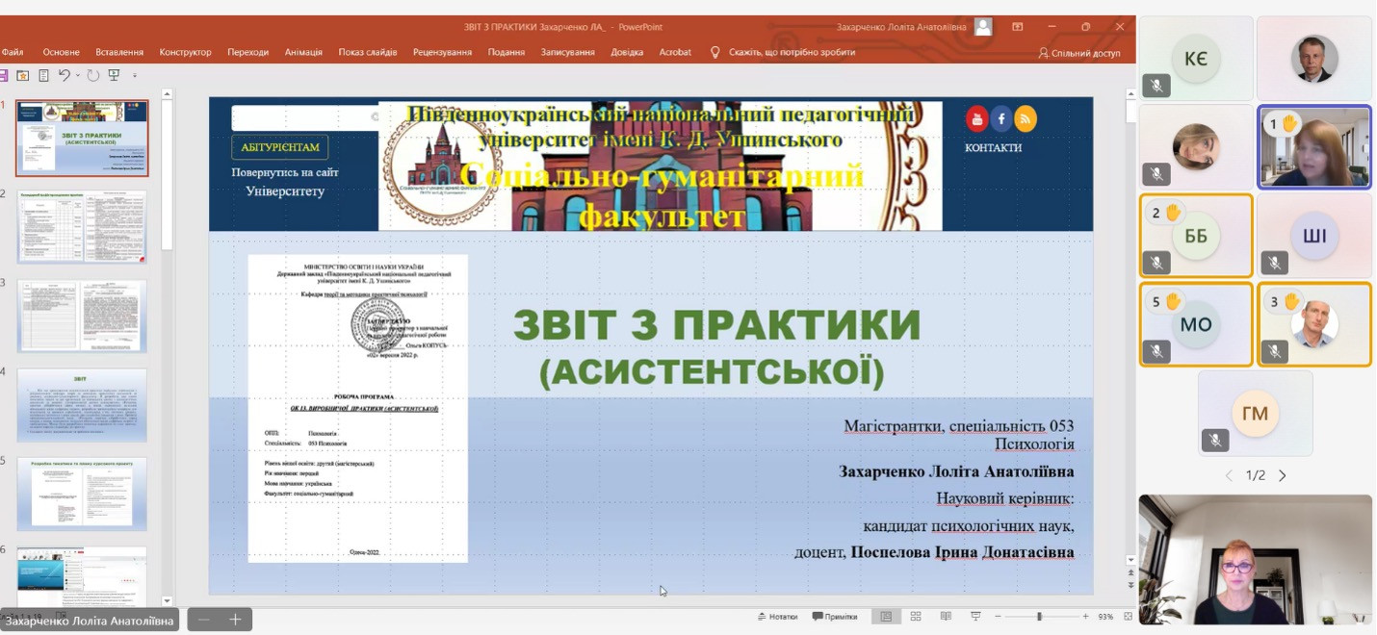Click the YouTube icon on slide

point(976,119)
